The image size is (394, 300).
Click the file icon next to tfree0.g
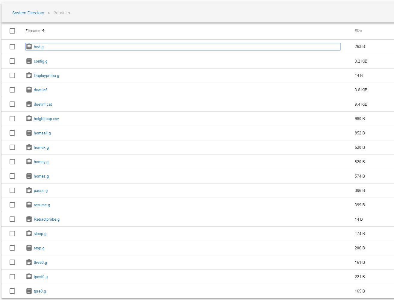pyautogui.click(x=29, y=262)
